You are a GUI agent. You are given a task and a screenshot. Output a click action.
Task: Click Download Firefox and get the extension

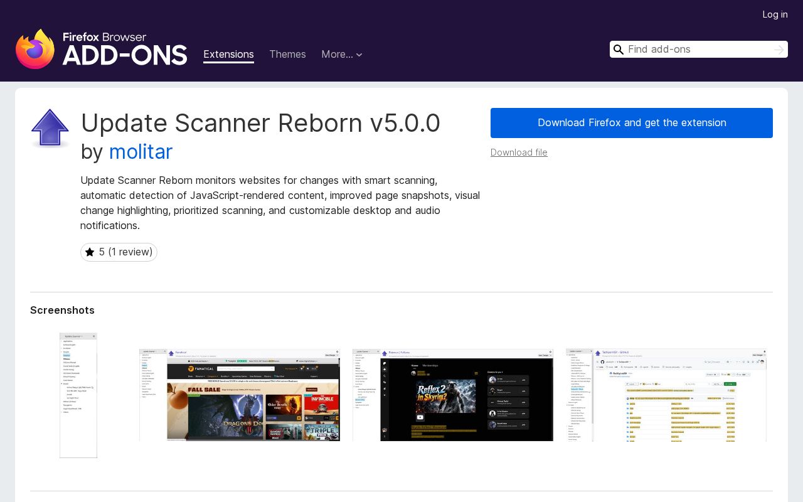coord(632,123)
